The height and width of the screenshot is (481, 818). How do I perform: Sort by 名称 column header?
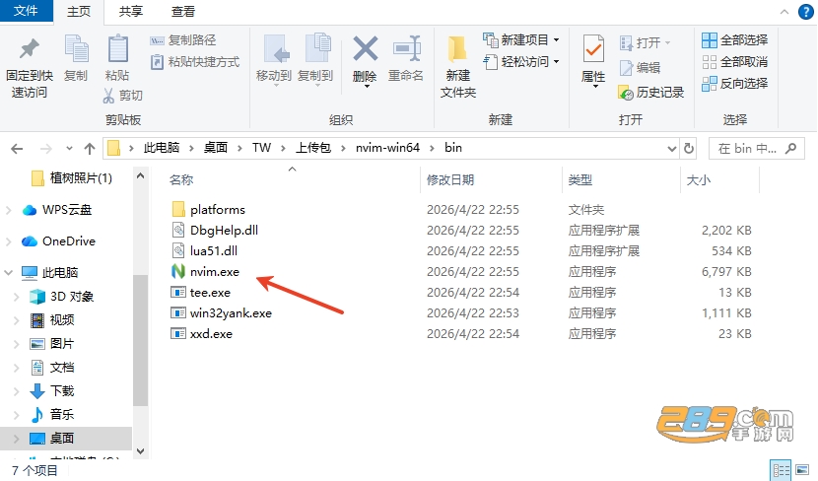click(181, 180)
